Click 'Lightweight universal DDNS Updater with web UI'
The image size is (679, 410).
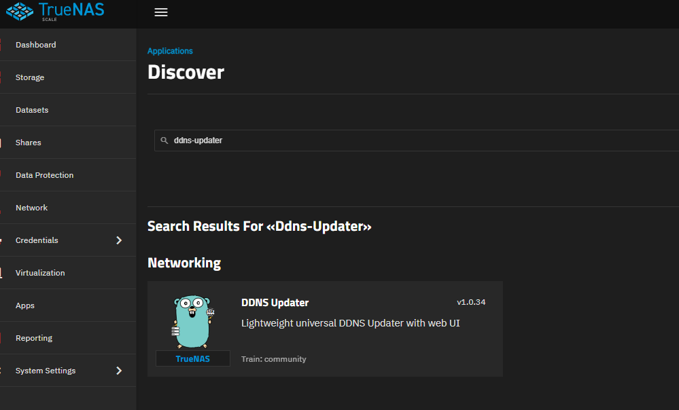tap(350, 323)
